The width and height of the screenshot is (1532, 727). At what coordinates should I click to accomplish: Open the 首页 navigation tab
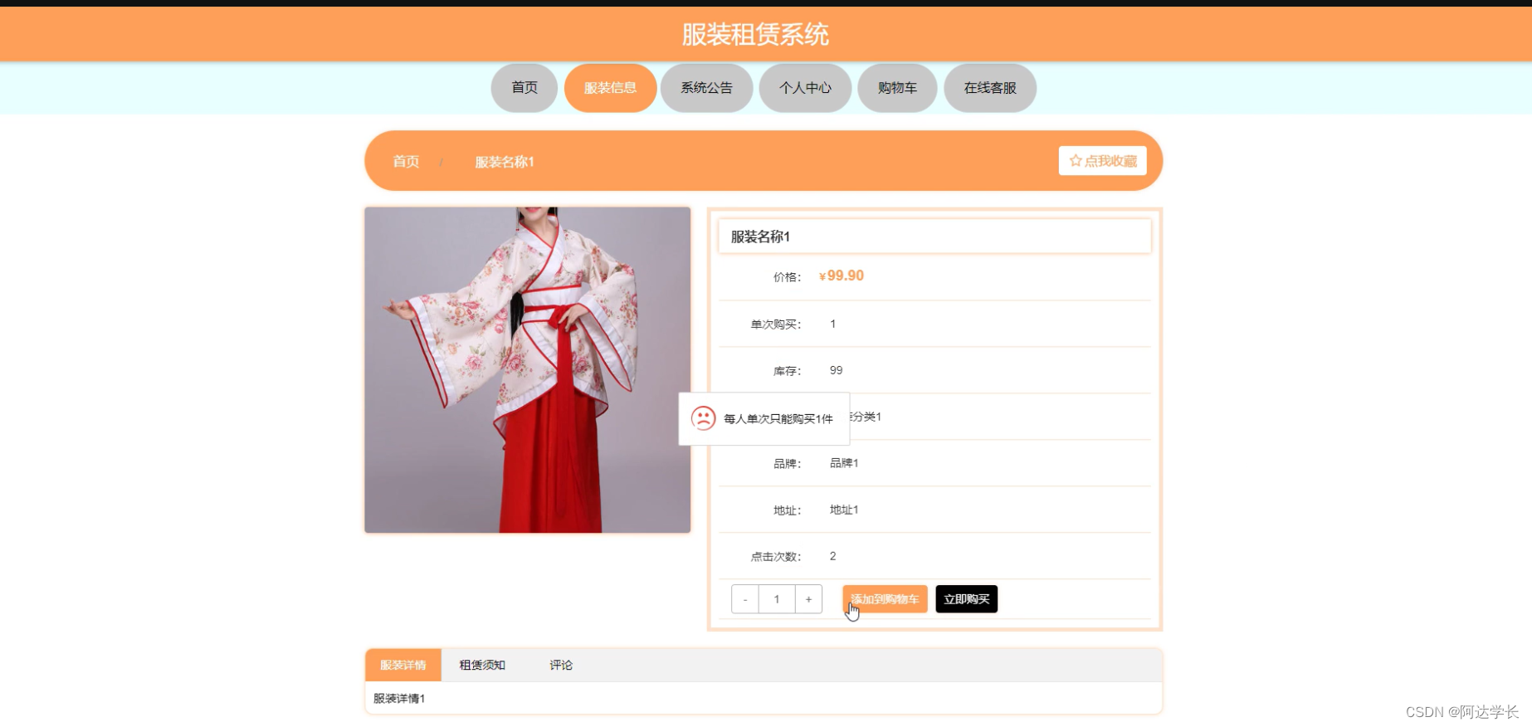click(x=524, y=88)
